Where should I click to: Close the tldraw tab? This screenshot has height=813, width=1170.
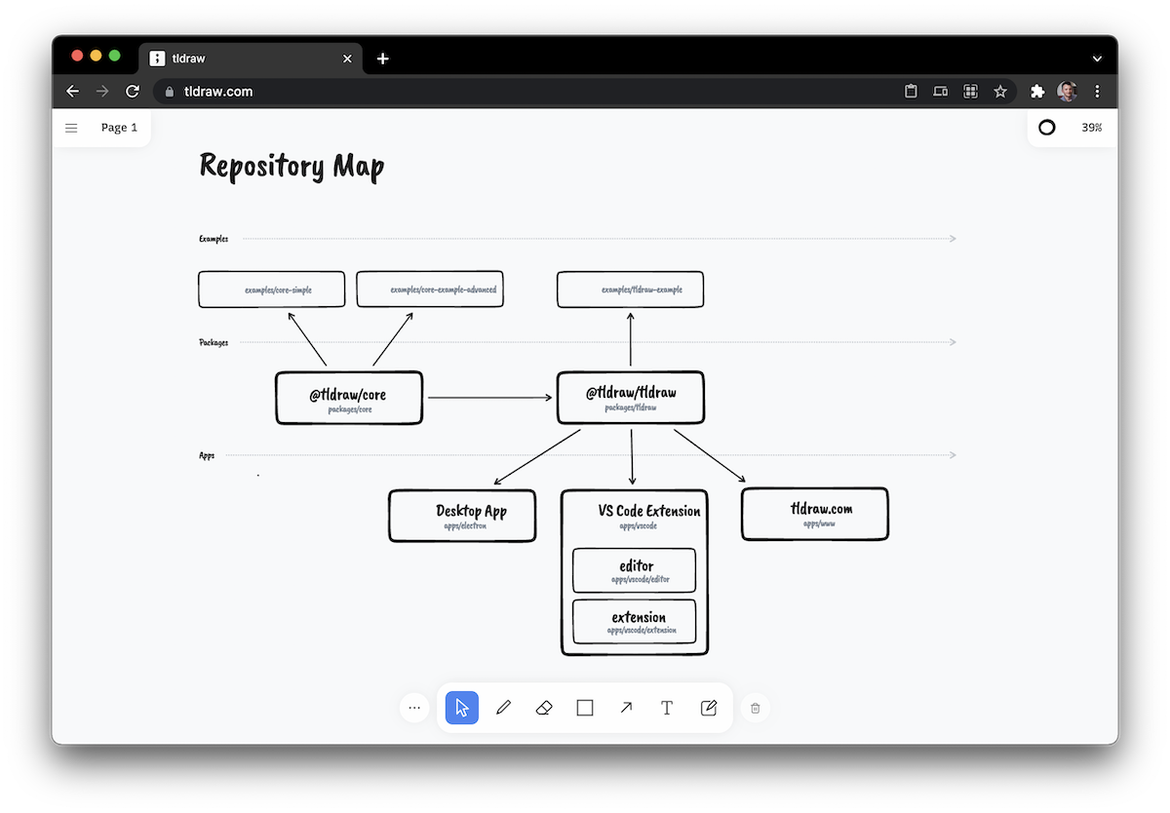(x=348, y=58)
